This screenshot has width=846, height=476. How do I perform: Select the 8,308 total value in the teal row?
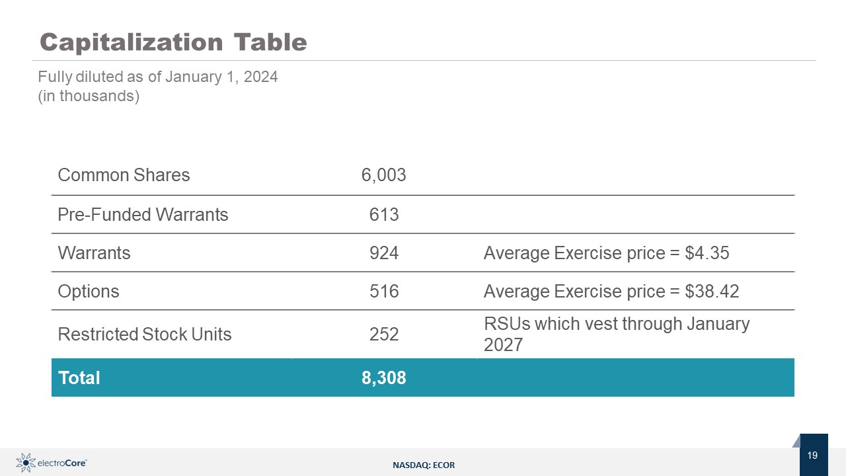click(383, 378)
